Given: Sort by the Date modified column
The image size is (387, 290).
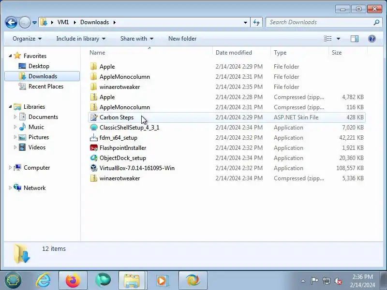Looking at the screenshot, I should [241, 53].
